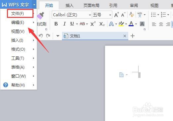Toggle underline formatting
This screenshot has width=173, height=121.
[72, 24]
